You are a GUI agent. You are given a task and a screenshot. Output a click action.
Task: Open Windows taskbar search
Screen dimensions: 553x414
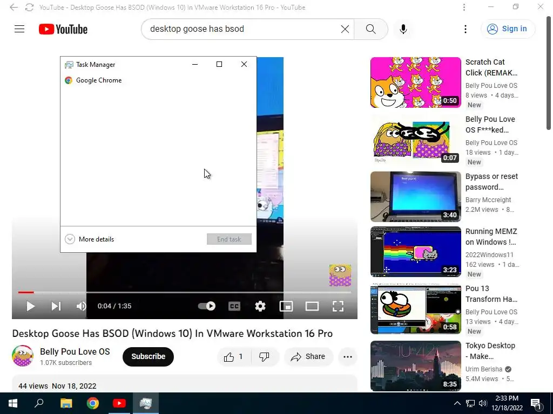[x=39, y=403]
